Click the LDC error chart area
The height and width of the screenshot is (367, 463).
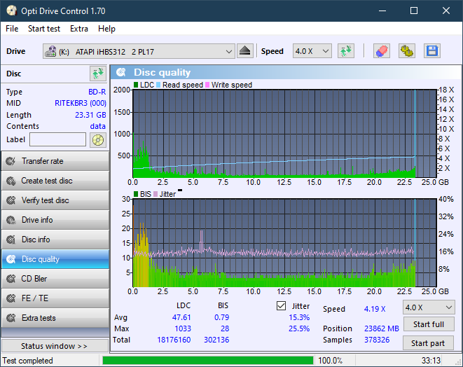click(284, 133)
